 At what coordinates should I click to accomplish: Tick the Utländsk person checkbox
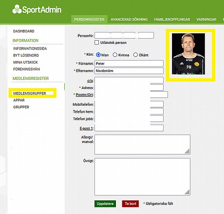click(x=97, y=43)
